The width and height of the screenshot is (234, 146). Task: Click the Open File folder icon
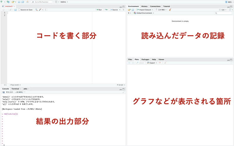coord(13,2)
